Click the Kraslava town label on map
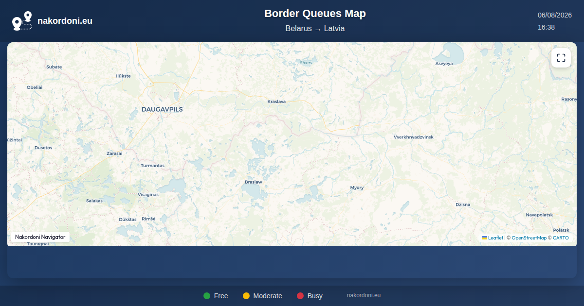Viewport: 584px width, 306px height. pos(277,102)
